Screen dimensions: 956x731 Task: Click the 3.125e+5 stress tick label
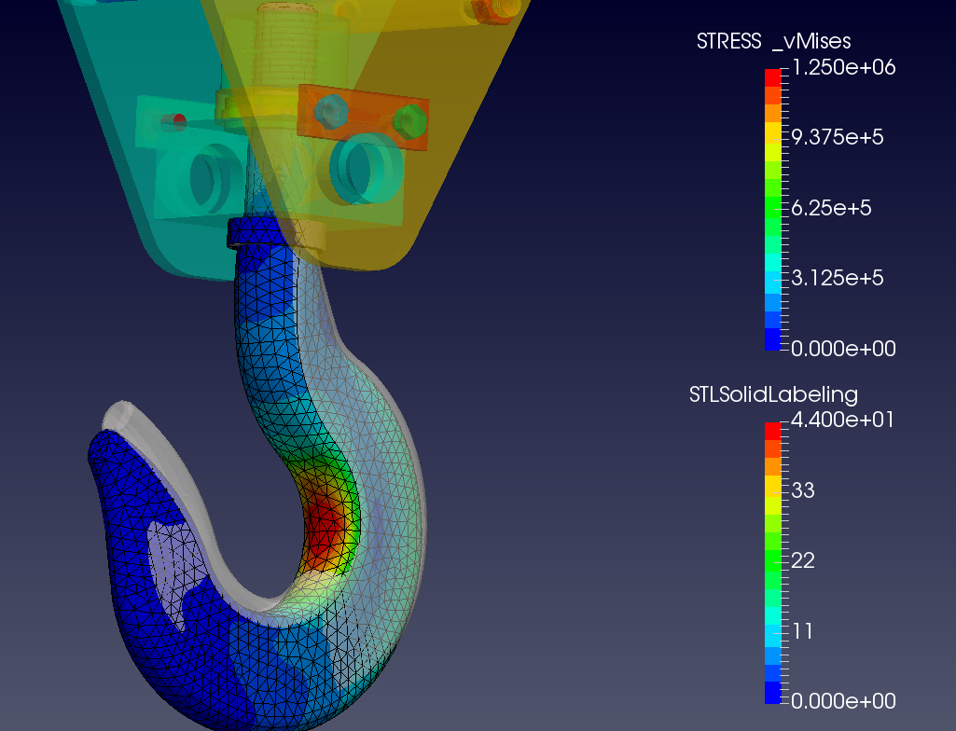pyautogui.click(x=838, y=278)
